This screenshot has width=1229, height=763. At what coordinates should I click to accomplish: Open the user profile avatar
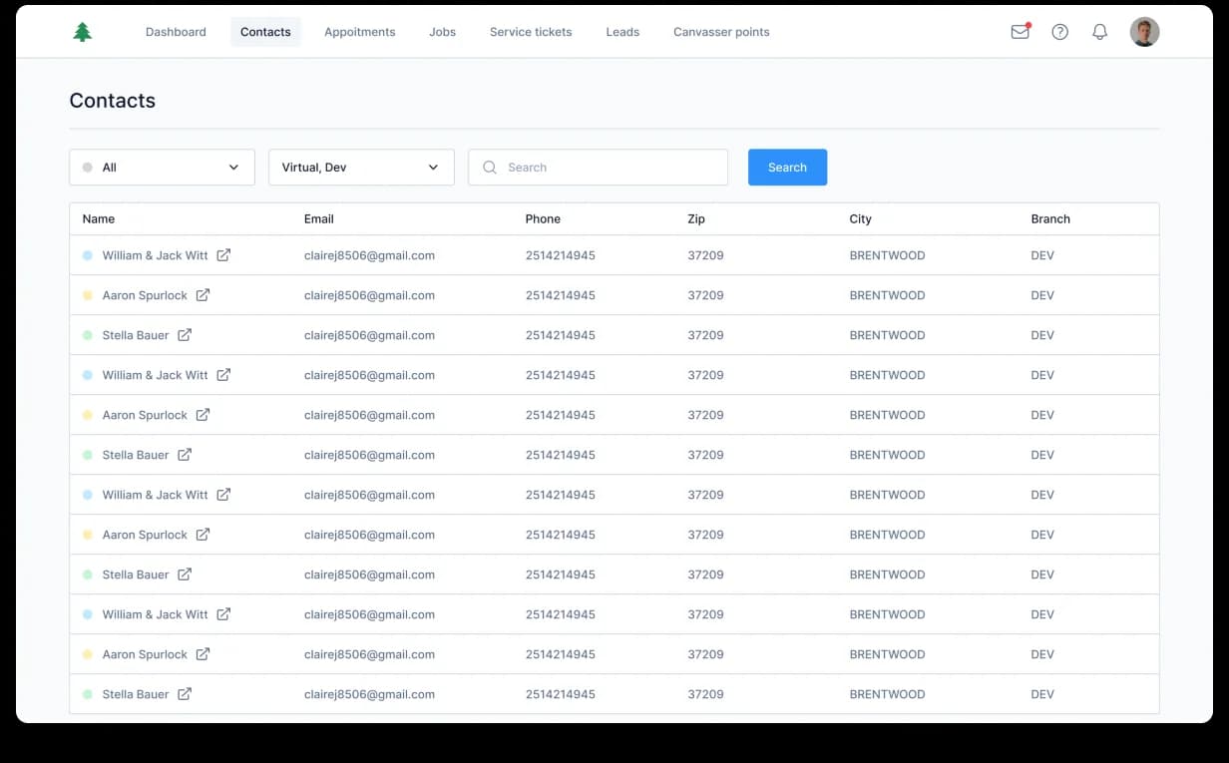pos(1144,32)
